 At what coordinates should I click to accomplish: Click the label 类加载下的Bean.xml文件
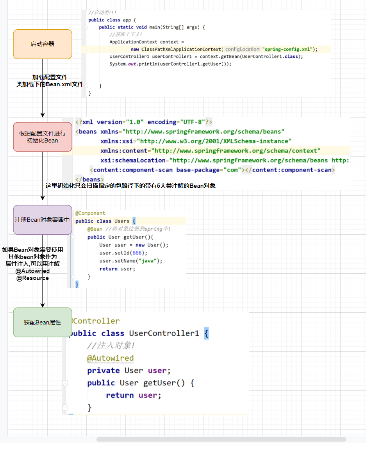pyautogui.click(x=50, y=84)
